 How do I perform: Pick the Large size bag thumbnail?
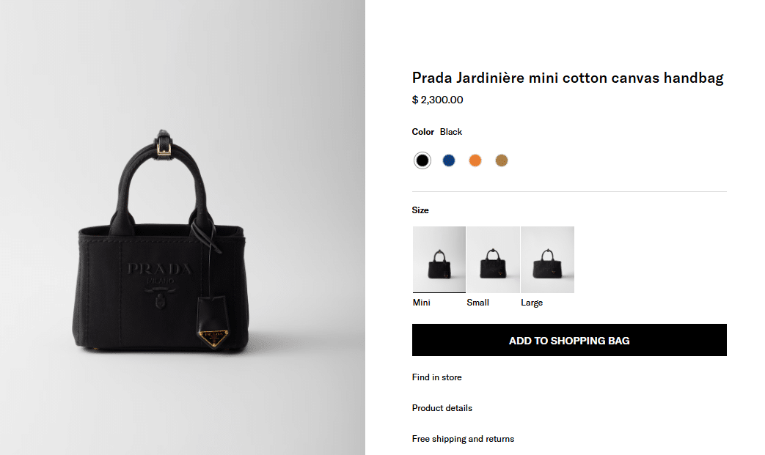click(x=547, y=259)
